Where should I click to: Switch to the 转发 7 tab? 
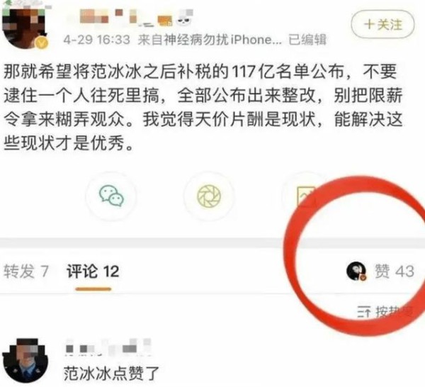[26, 271]
